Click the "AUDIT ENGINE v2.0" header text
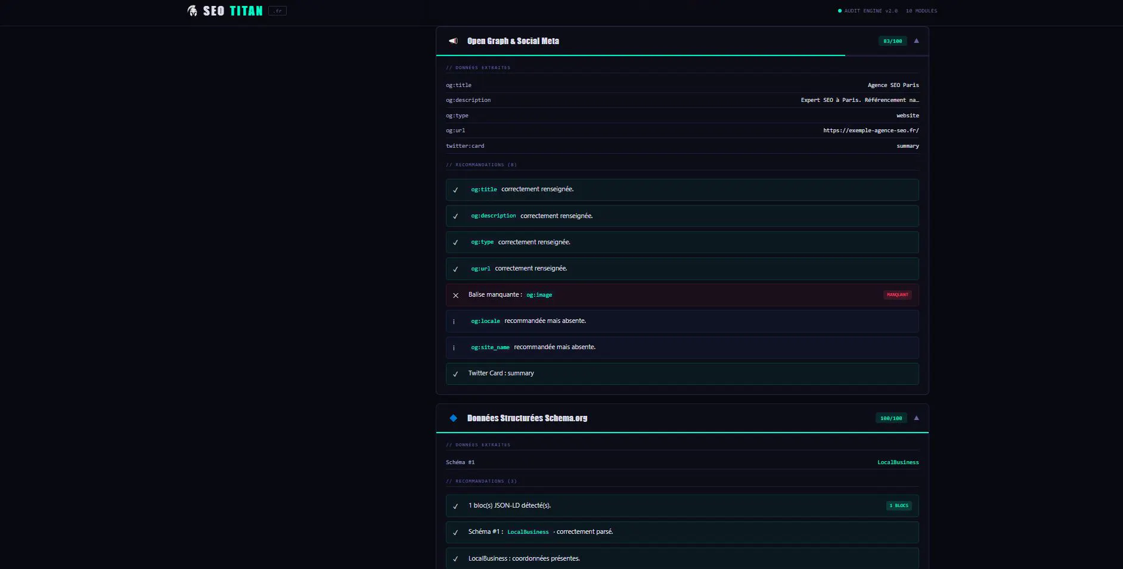The image size is (1123, 569). coord(871,11)
